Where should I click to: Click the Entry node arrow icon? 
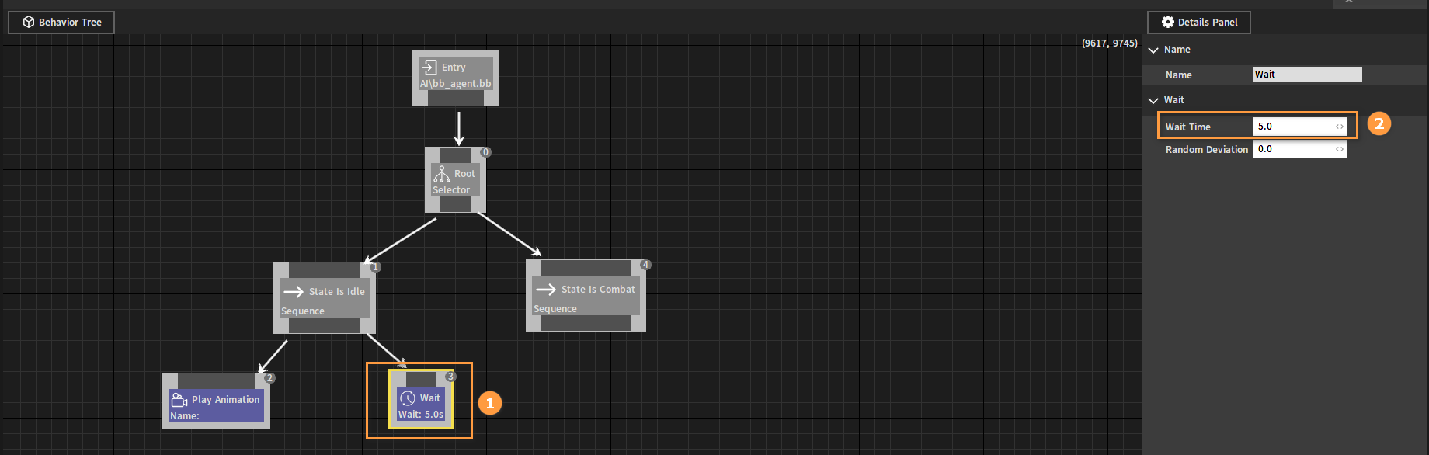point(429,68)
